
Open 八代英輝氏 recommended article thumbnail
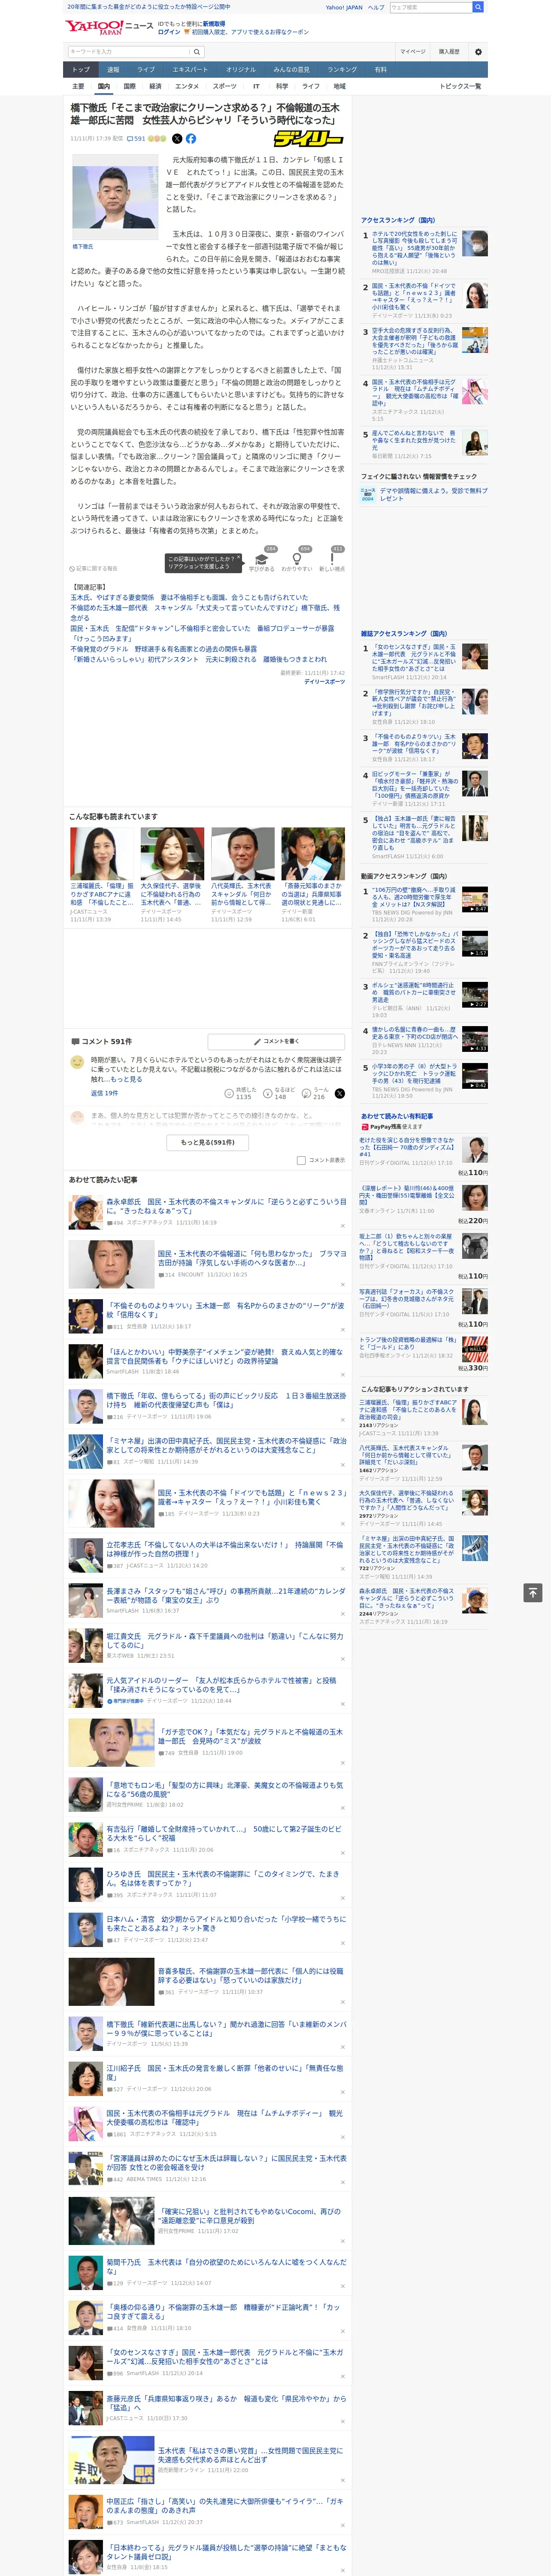click(242, 853)
